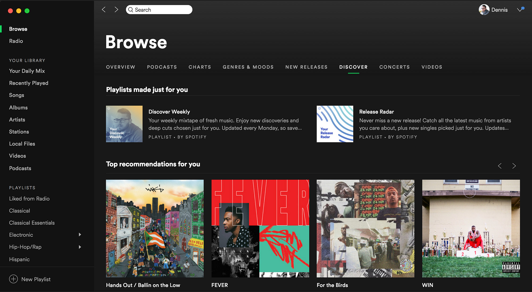
Task: Click the magnifier icon in search box
Action: click(x=131, y=10)
